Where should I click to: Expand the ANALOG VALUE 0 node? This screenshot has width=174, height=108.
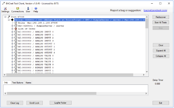[12, 56]
